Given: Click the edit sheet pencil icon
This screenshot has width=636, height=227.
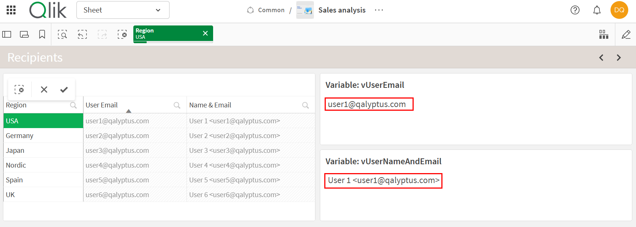Looking at the screenshot, I should pos(626,34).
